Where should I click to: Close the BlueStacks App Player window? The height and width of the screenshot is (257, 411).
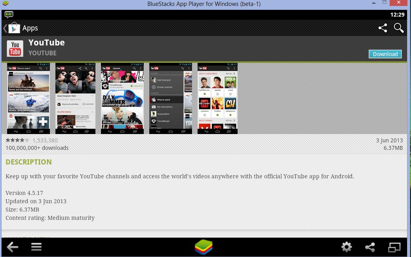point(399,3)
